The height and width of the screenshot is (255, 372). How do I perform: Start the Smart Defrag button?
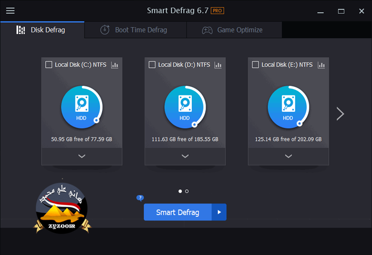(177, 212)
